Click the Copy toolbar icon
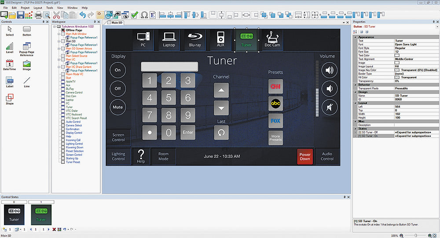 pos(65,15)
